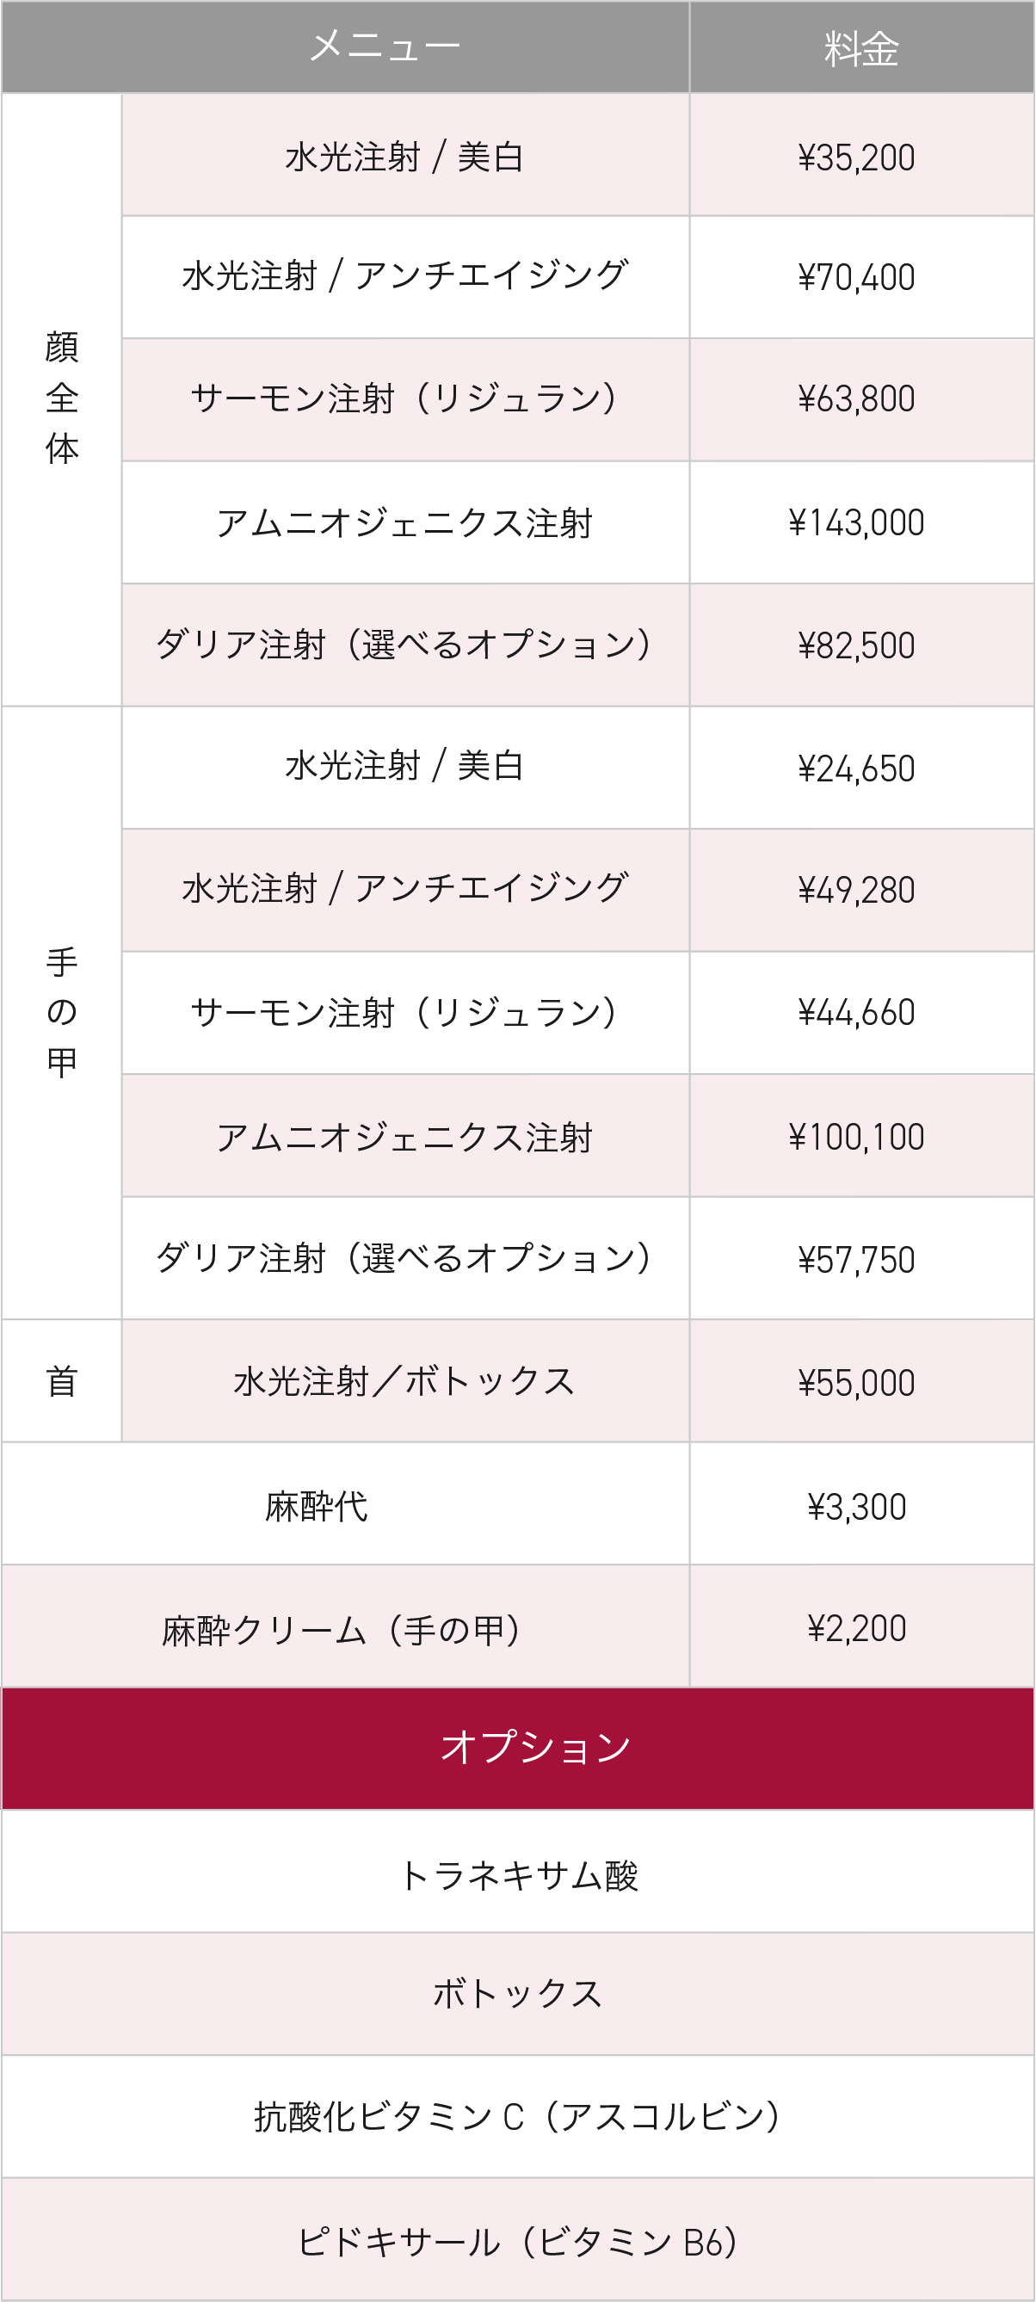The image size is (1036, 2302).
Task: Click the red オプション section header
Action: pyautogui.click(x=534, y=1747)
